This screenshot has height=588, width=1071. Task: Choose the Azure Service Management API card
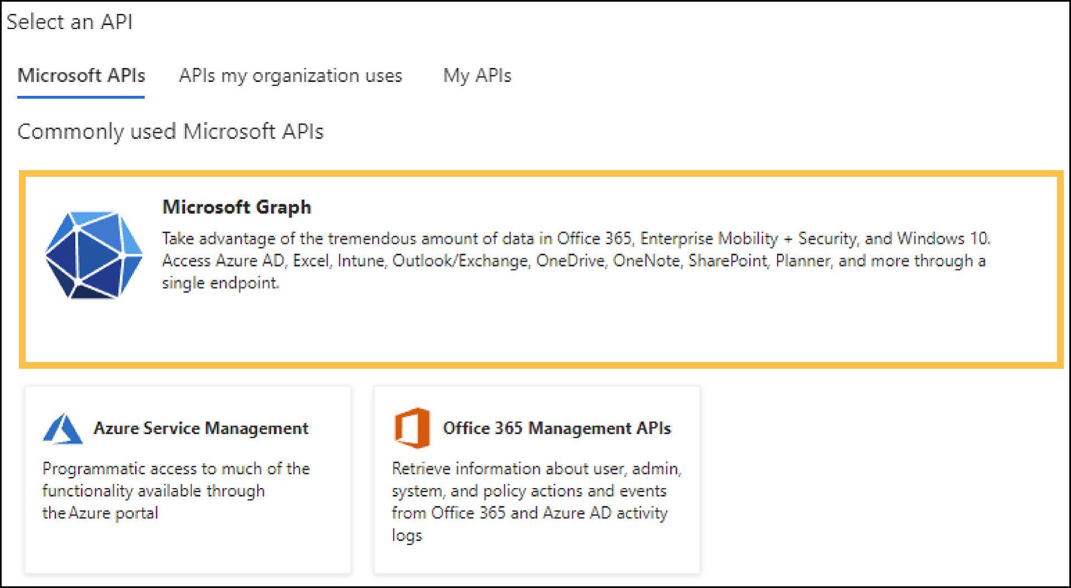point(187,480)
